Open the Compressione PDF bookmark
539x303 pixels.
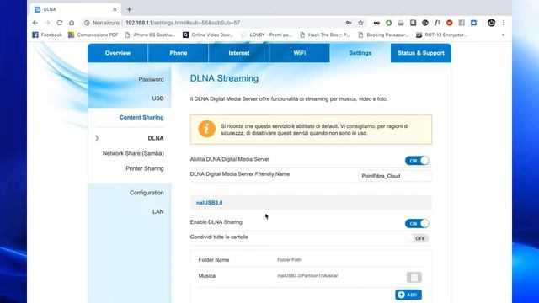93,35
